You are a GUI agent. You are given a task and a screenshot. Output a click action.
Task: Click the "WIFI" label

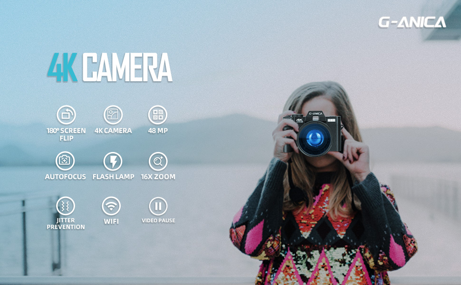click(111, 221)
